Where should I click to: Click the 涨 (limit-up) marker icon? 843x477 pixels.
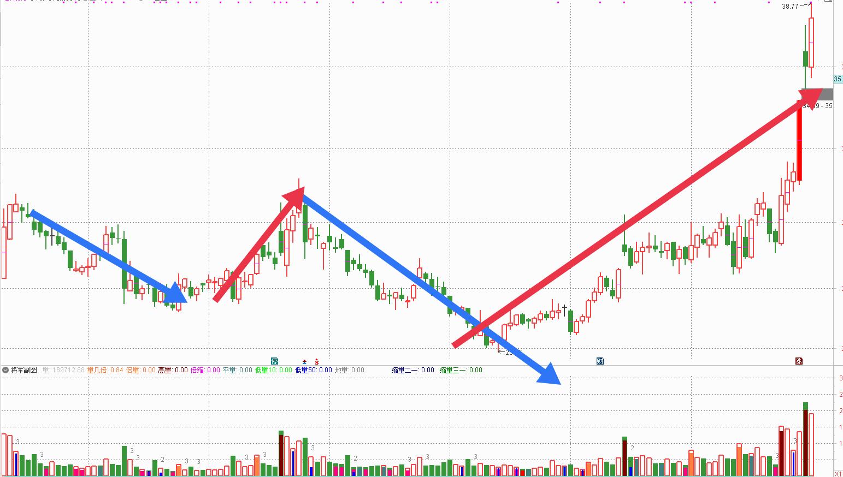pos(799,361)
